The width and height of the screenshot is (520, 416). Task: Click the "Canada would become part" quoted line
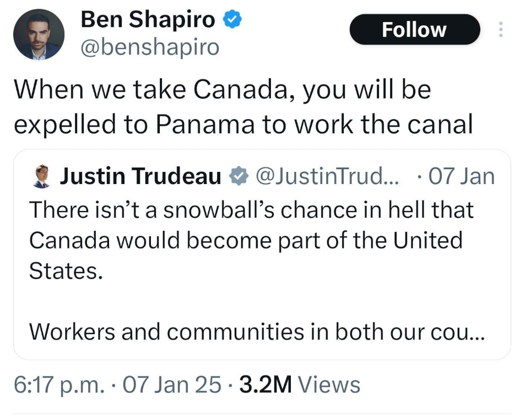[x=245, y=241]
